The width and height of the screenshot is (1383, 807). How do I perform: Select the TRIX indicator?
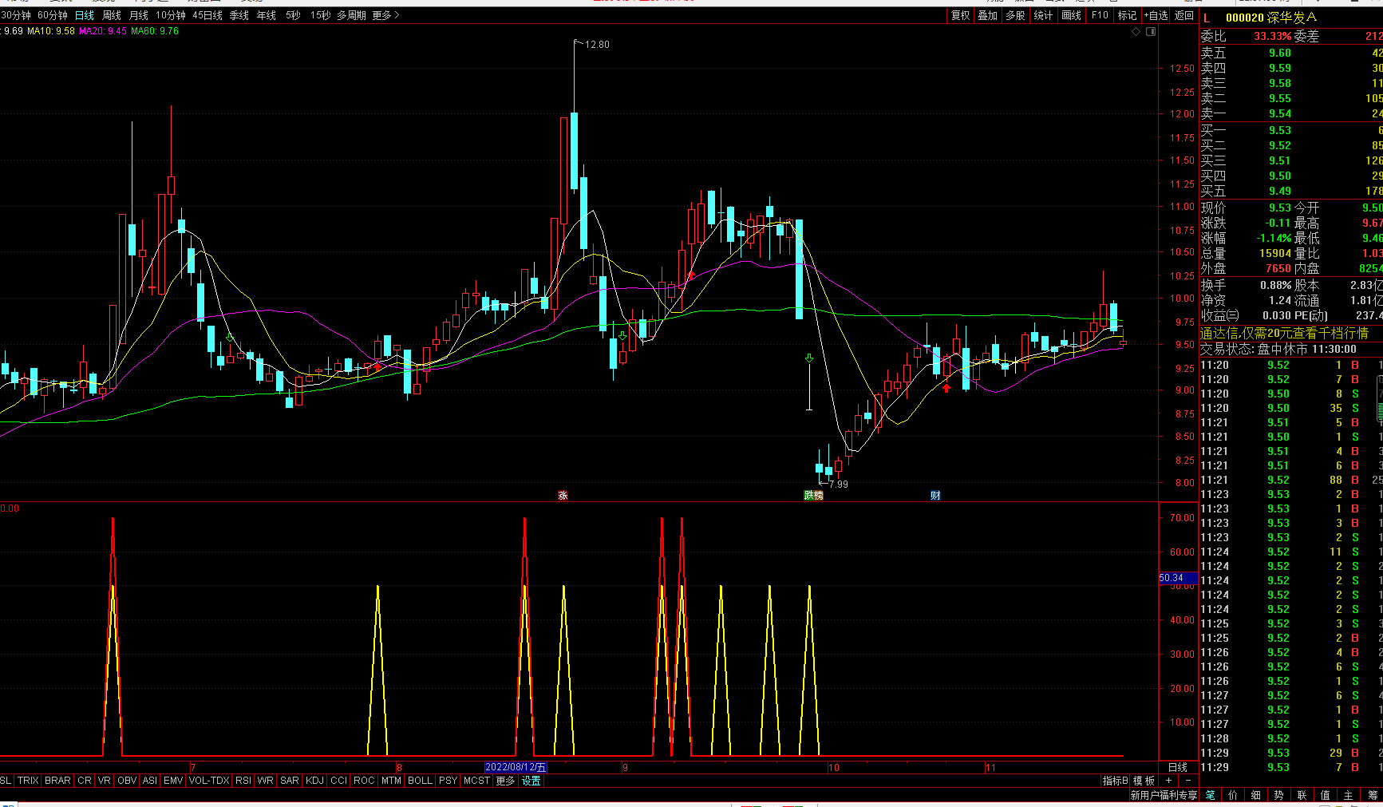point(28,781)
